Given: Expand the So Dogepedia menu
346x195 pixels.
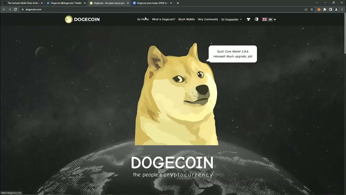Looking at the screenshot, I should (231, 19).
